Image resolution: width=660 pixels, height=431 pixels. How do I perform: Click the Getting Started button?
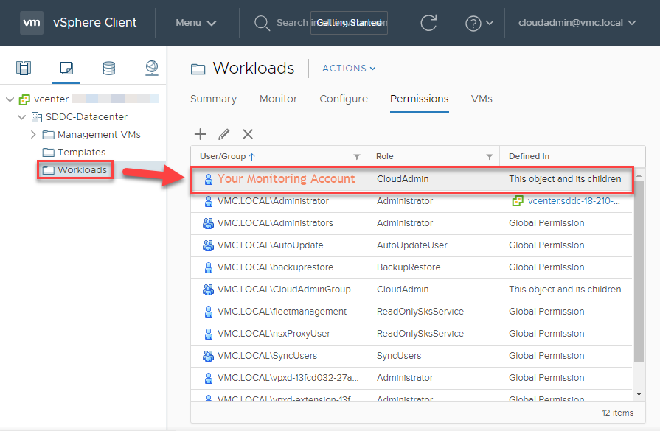[349, 23]
